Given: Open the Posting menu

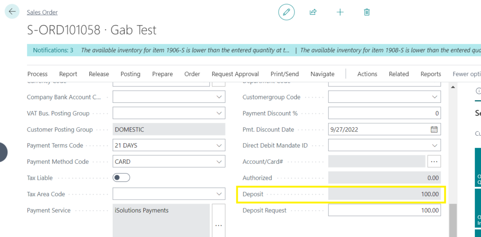Looking at the screenshot, I should (130, 74).
